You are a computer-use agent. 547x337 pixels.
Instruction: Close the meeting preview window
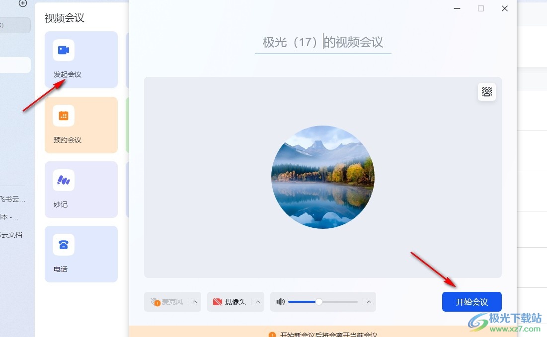pos(505,8)
